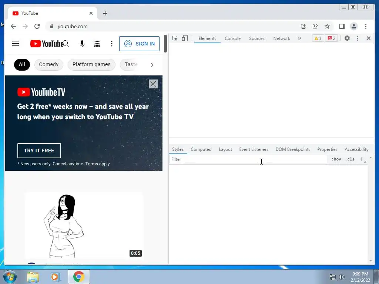The image size is (379, 284).
Task: Switch to the Sources panel tab
Action: click(257, 38)
